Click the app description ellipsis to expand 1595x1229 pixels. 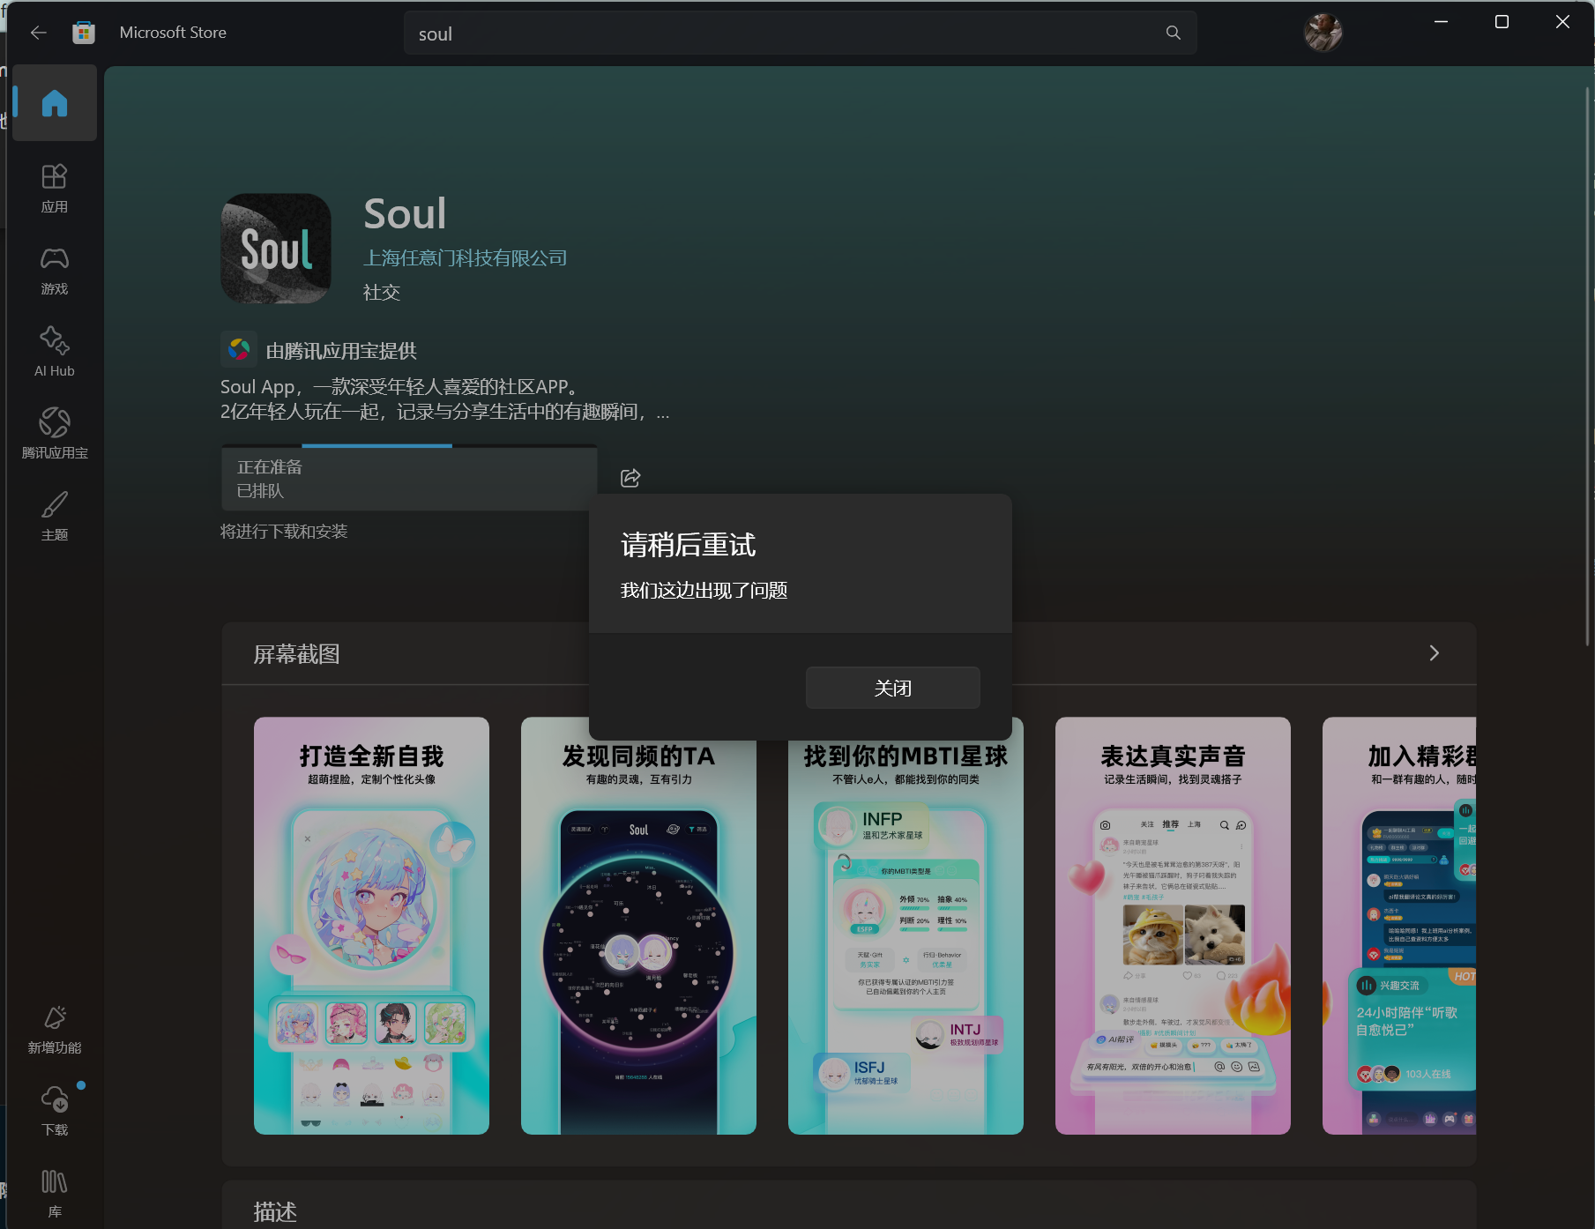click(663, 413)
